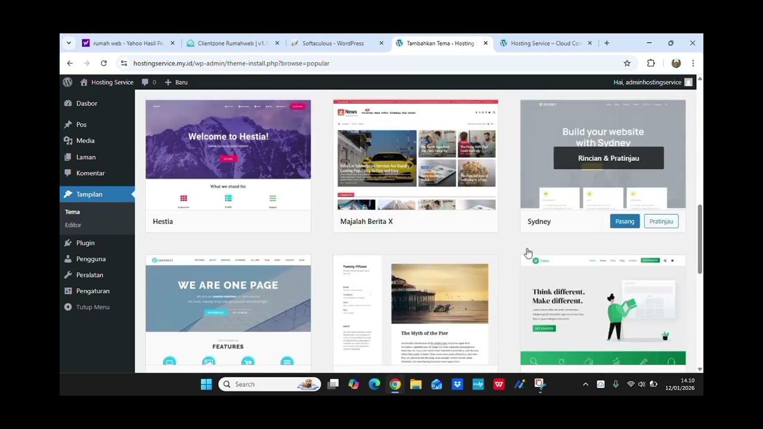The width and height of the screenshot is (763, 429).
Task: Open Pengguna users menu
Action: pos(91,259)
